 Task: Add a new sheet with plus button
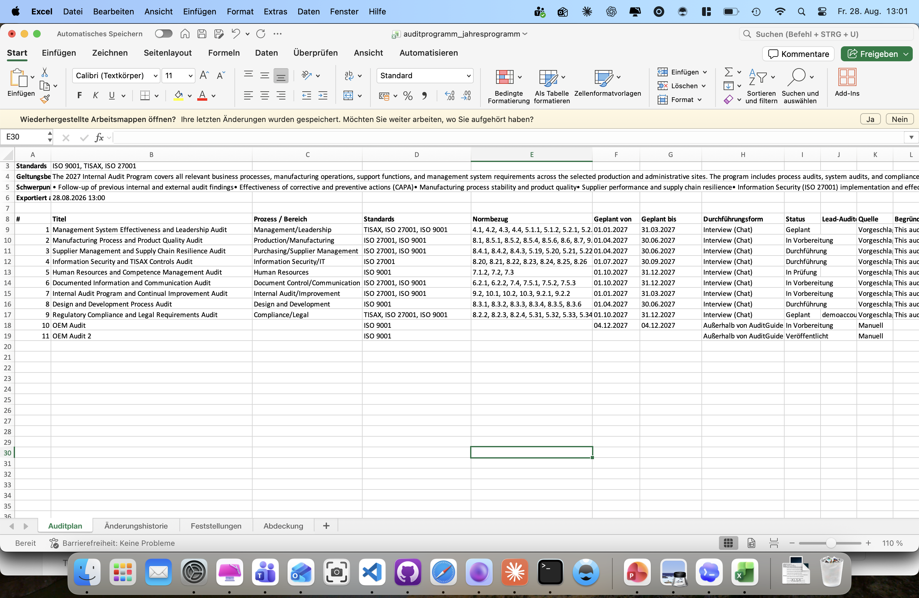326,526
